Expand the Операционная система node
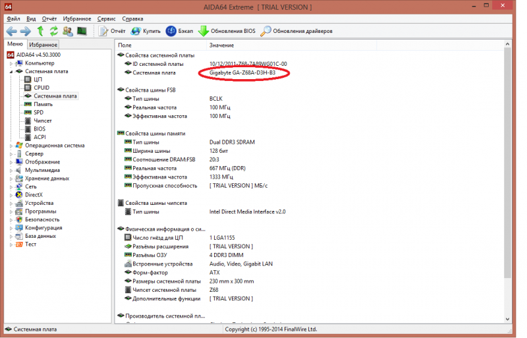The image size is (527, 338). pos(11,146)
